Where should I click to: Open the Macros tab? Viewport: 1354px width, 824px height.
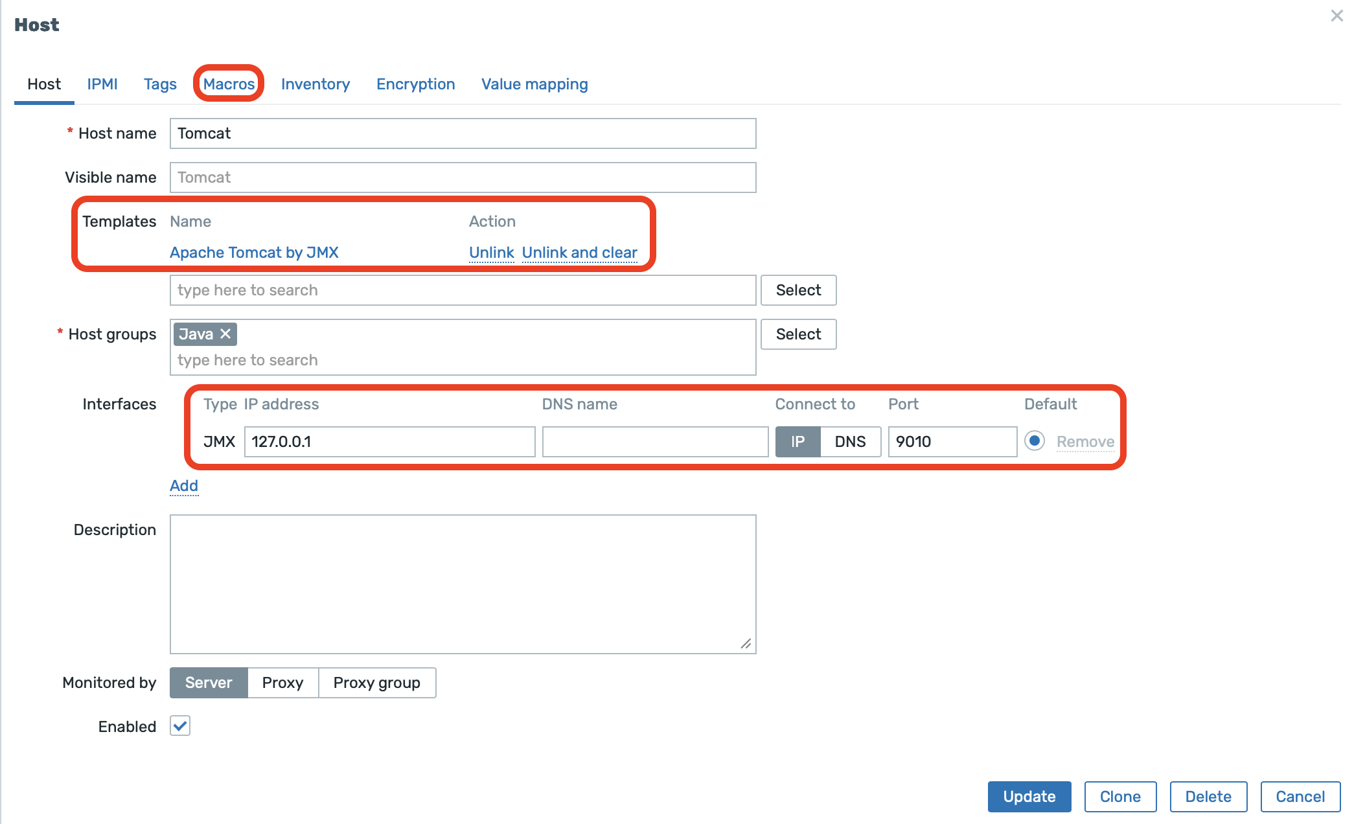point(229,84)
